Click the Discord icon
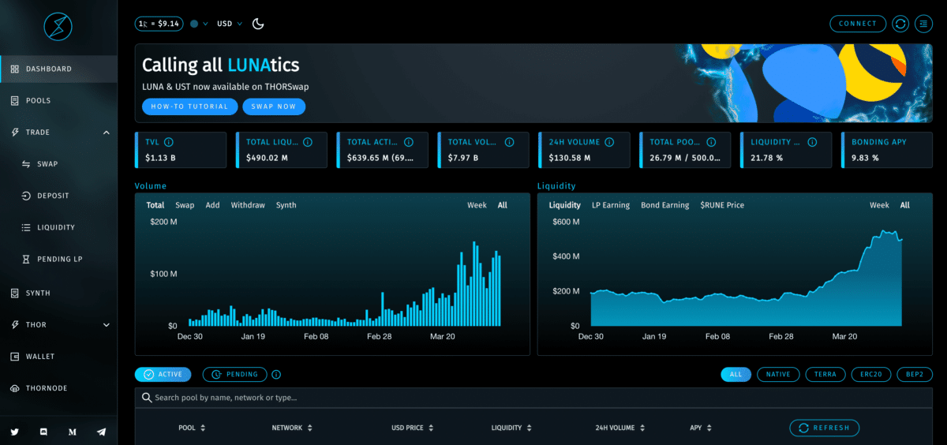 click(43, 432)
